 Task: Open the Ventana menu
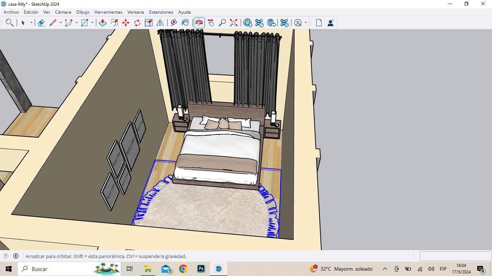pyautogui.click(x=135, y=12)
